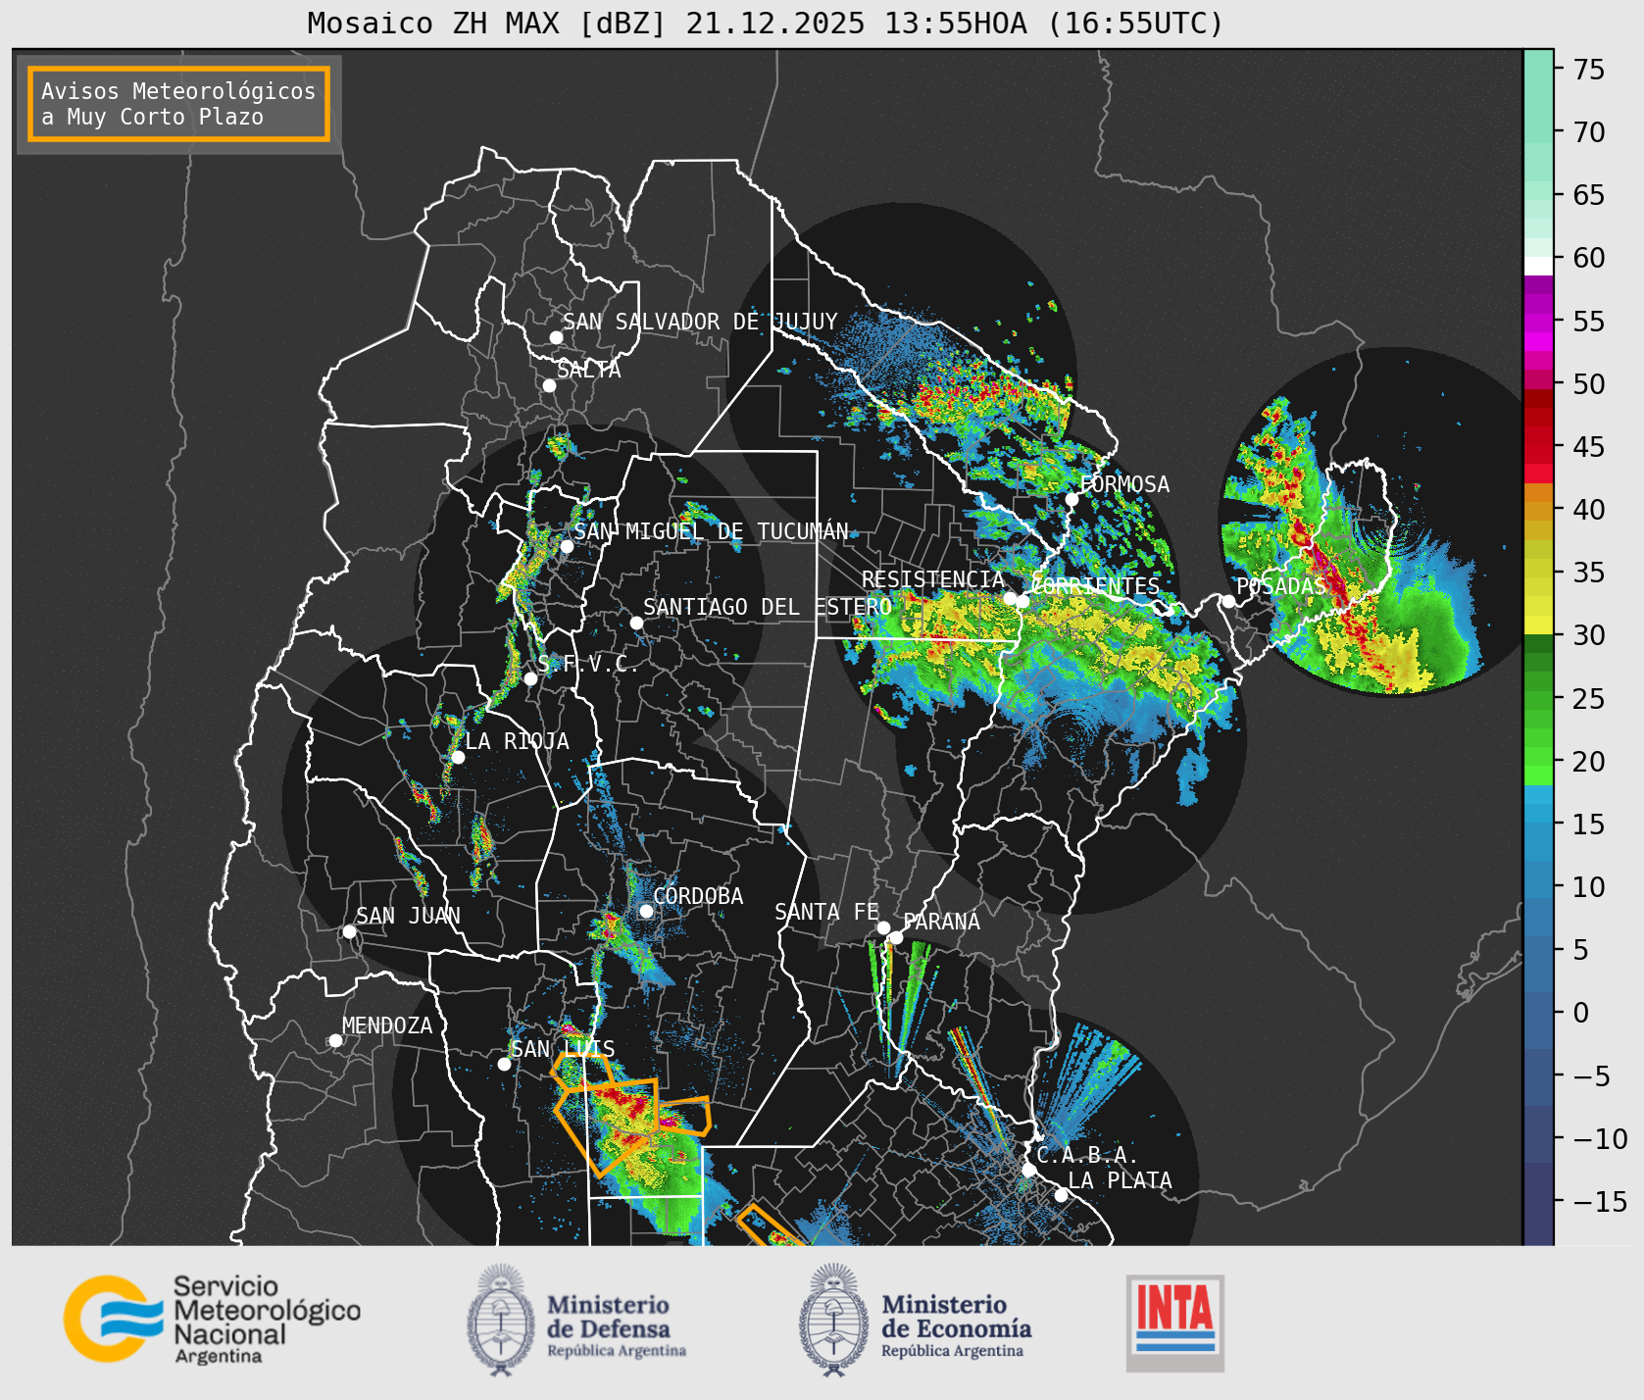Click the yellow 30 dBZ band on scale
The image size is (1644, 1400).
point(1538,625)
